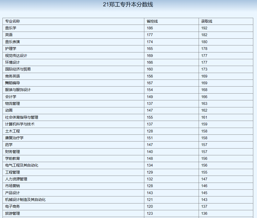Select the 电子商务 major cell

tap(73, 207)
